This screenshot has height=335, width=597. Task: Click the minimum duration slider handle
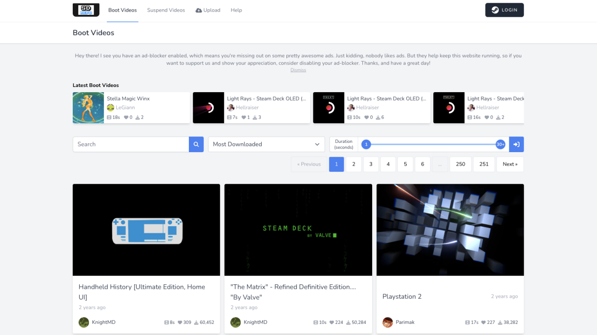(366, 145)
